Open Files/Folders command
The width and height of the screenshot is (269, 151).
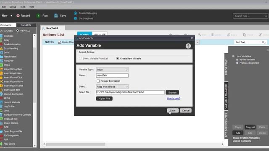coord(10,57)
